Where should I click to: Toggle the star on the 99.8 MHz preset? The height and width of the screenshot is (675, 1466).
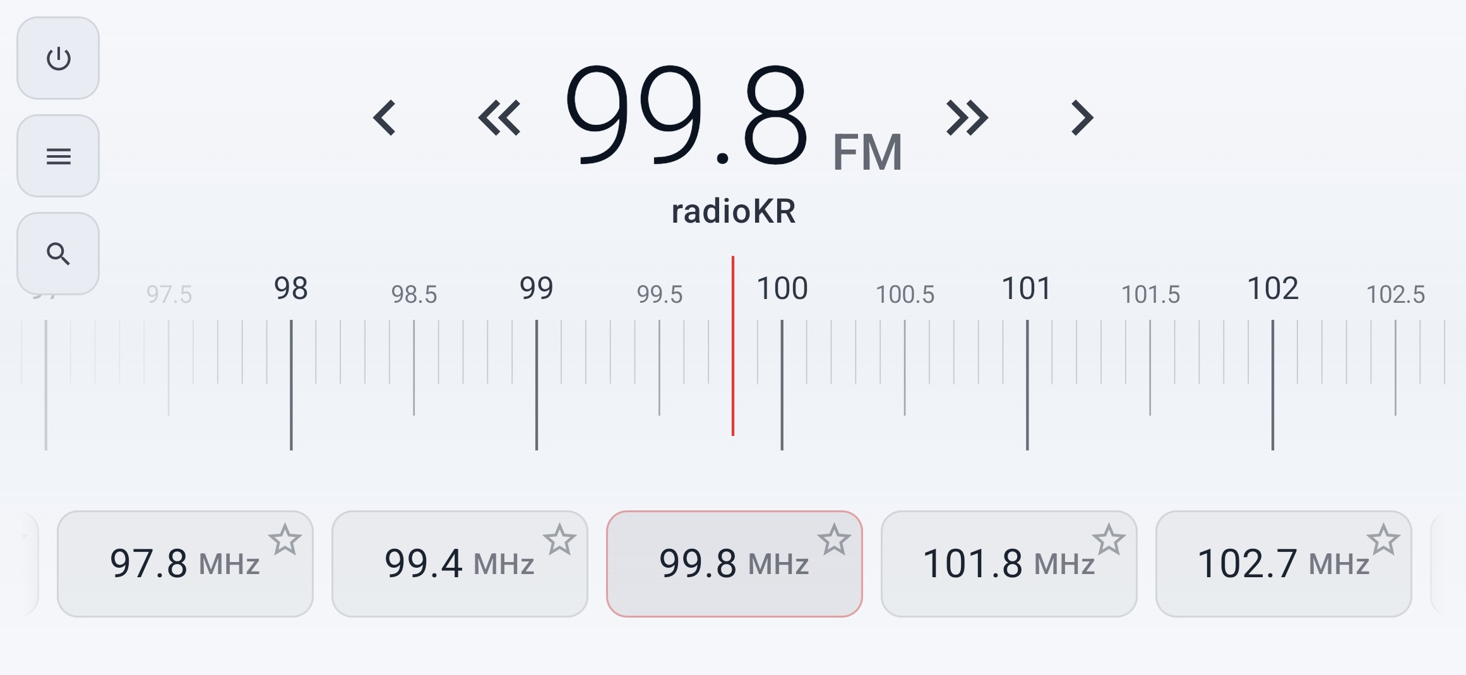[834, 539]
